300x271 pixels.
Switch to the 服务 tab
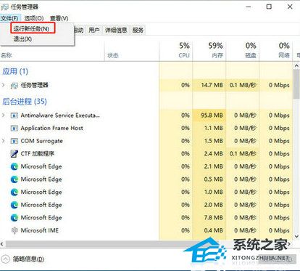pos(138,30)
